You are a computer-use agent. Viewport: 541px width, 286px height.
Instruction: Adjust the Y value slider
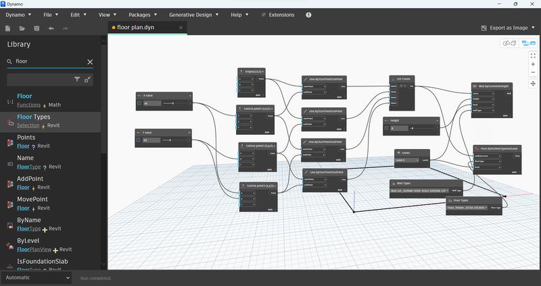click(170, 140)
